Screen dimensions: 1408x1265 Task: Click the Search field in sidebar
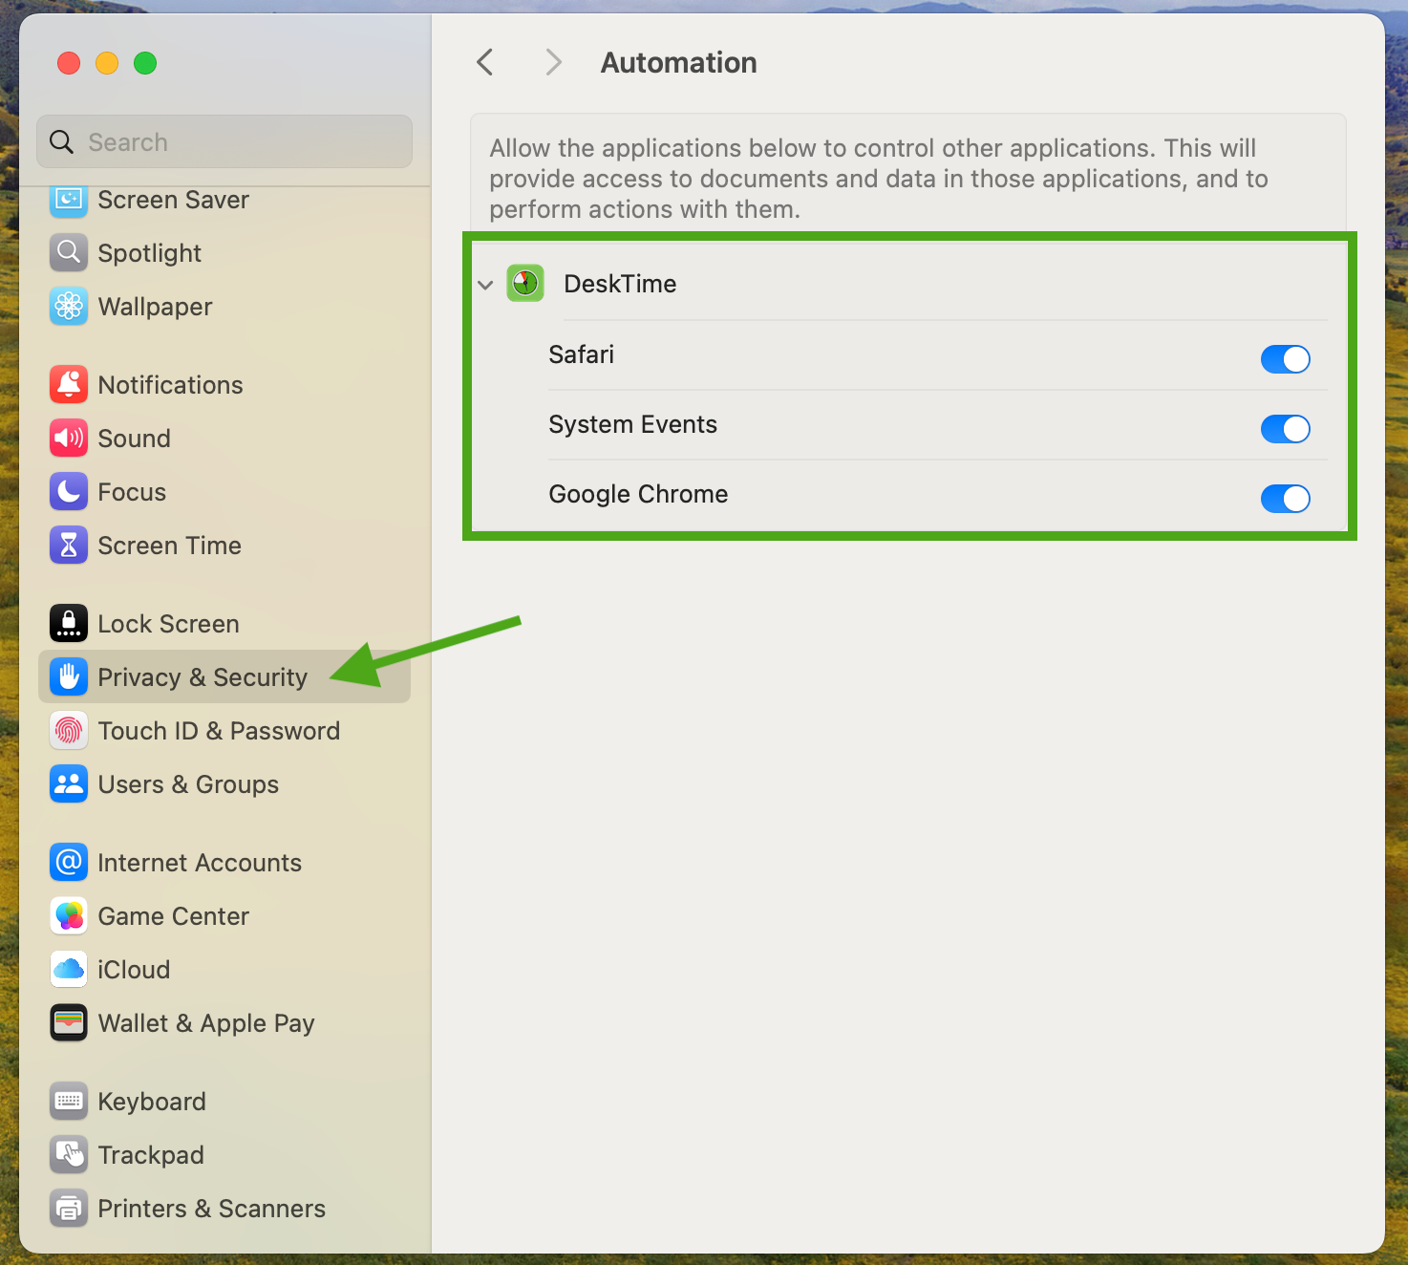[x=224, y=142]
